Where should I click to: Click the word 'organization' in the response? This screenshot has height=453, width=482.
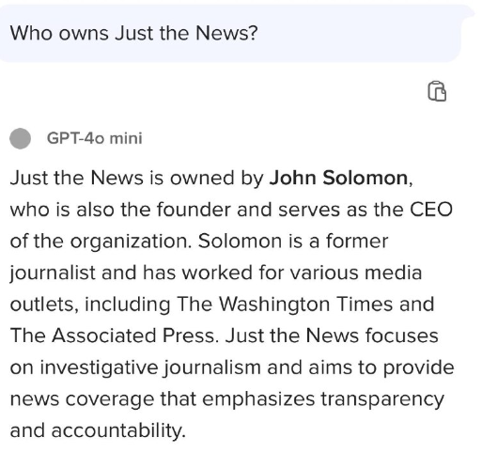click(129, 242)
